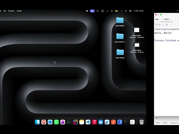Click the scroll-to-end icon in Run toolbar
This screenshot has width=179, height=134.
pyautogui.click(x=164, y=25)
